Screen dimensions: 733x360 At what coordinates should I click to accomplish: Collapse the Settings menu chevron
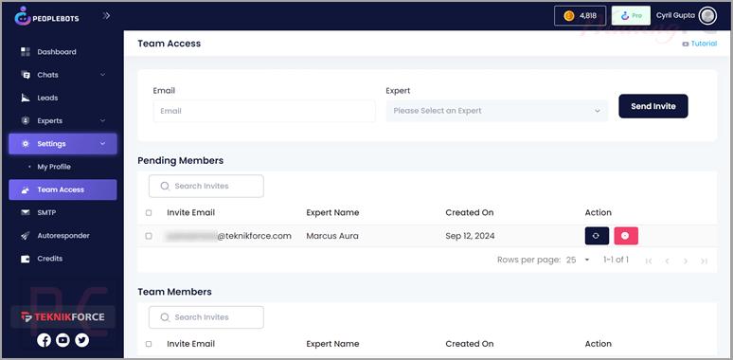(103, 144)
